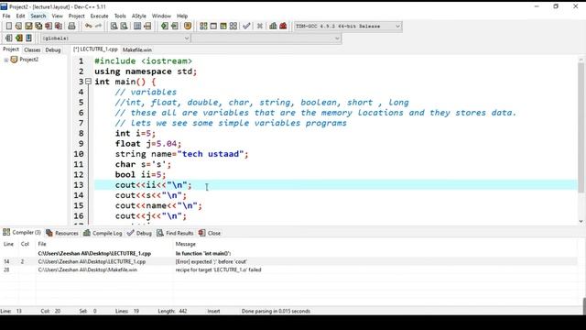This screenshot has height=330, width=586.
Task: Select the "recipe for target 'LECTUTRE_1.o' failed" row
Action: coord(288,269)
